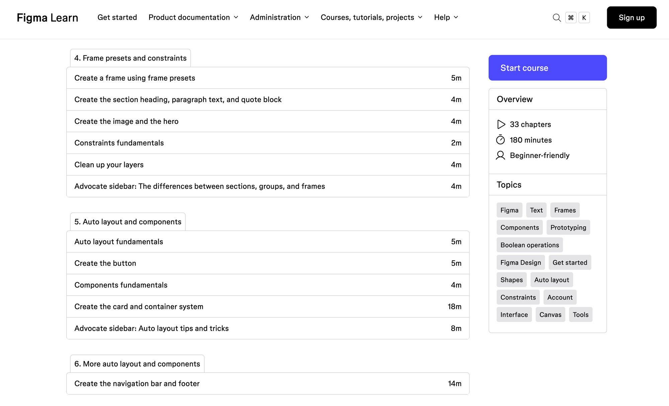Open the Figma Learn home logo
The height and width of the screenshot is (406, 669).
[47, 18]
